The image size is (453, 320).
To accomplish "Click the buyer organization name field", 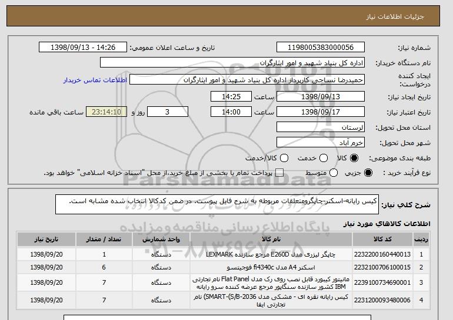I will (232, 63).
